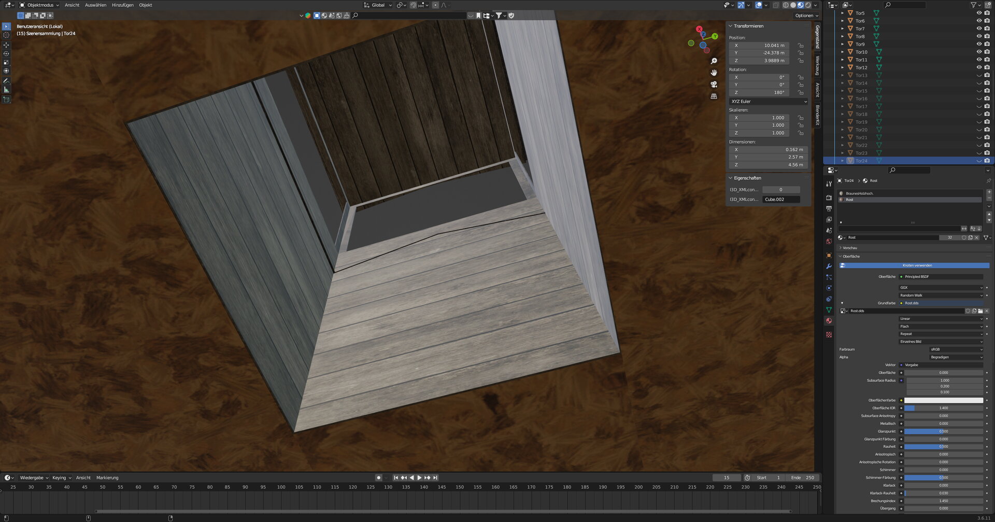Expand the Vorschau panel
This screenshot has width=995, height=522.
tap(850, 248)
